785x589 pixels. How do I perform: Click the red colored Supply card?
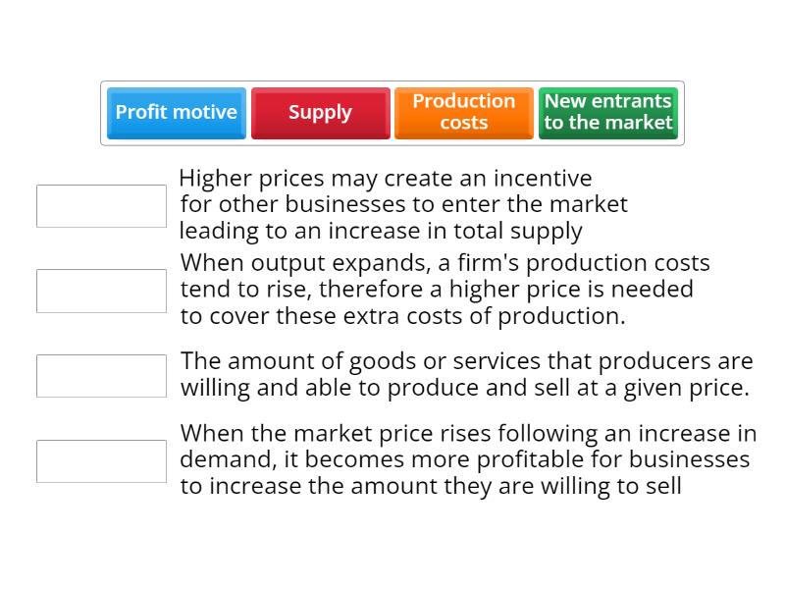point(320,112)
